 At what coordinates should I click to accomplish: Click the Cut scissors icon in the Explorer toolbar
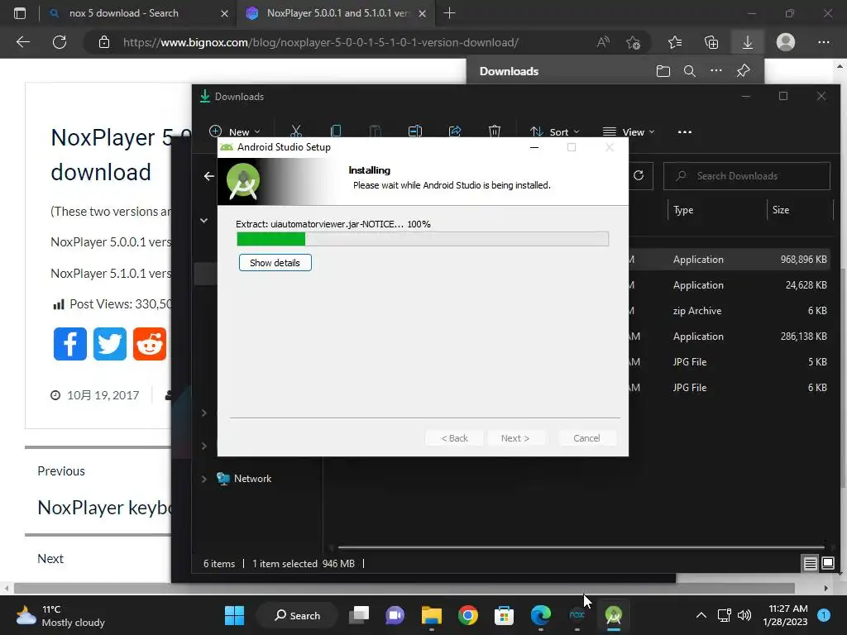pyautogui.click(x=296, y=131)
